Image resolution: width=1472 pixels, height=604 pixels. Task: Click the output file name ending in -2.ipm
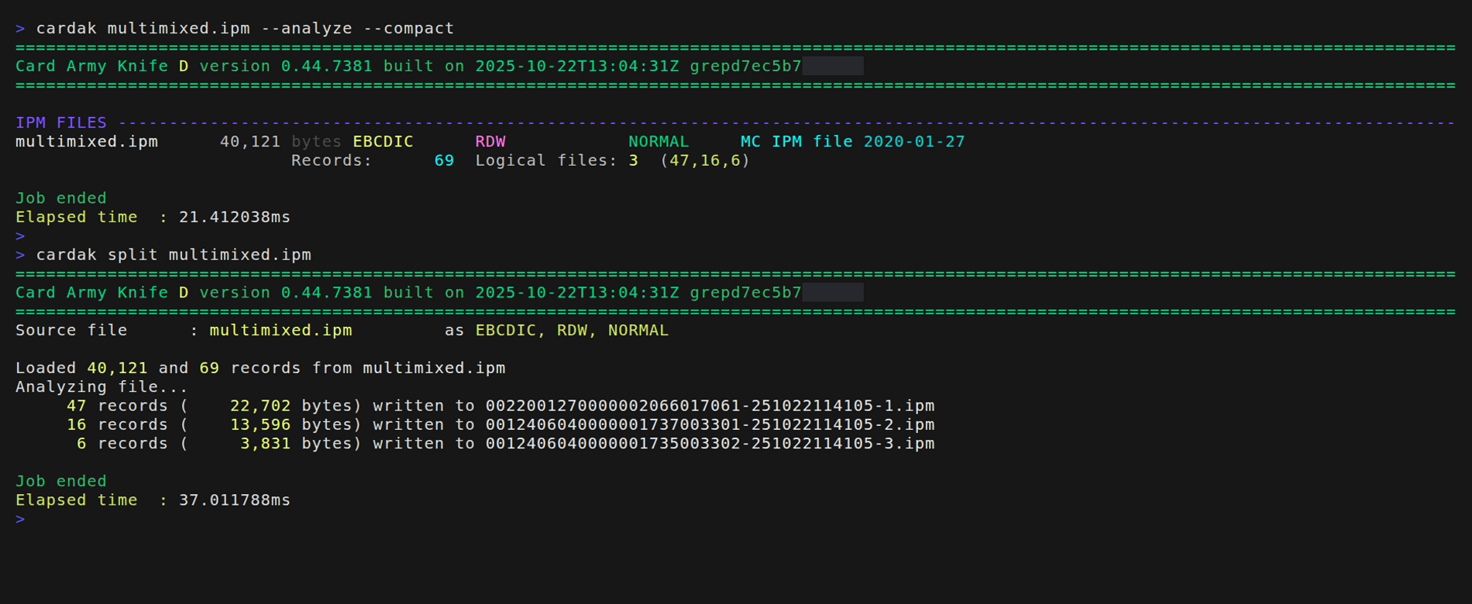click(710, 425)
